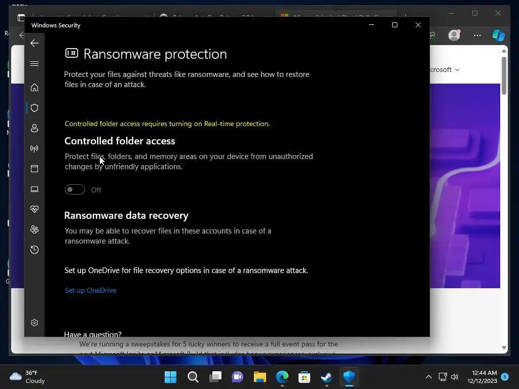Click the Ransomware protection page title
Image resolution: width=519 pixels, height=389 pixels.
point(155,54)
